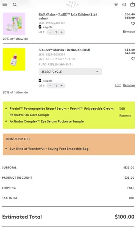Click the chevron on Select Cycle dropdown
137x229 pixels.
pos(97,72)
